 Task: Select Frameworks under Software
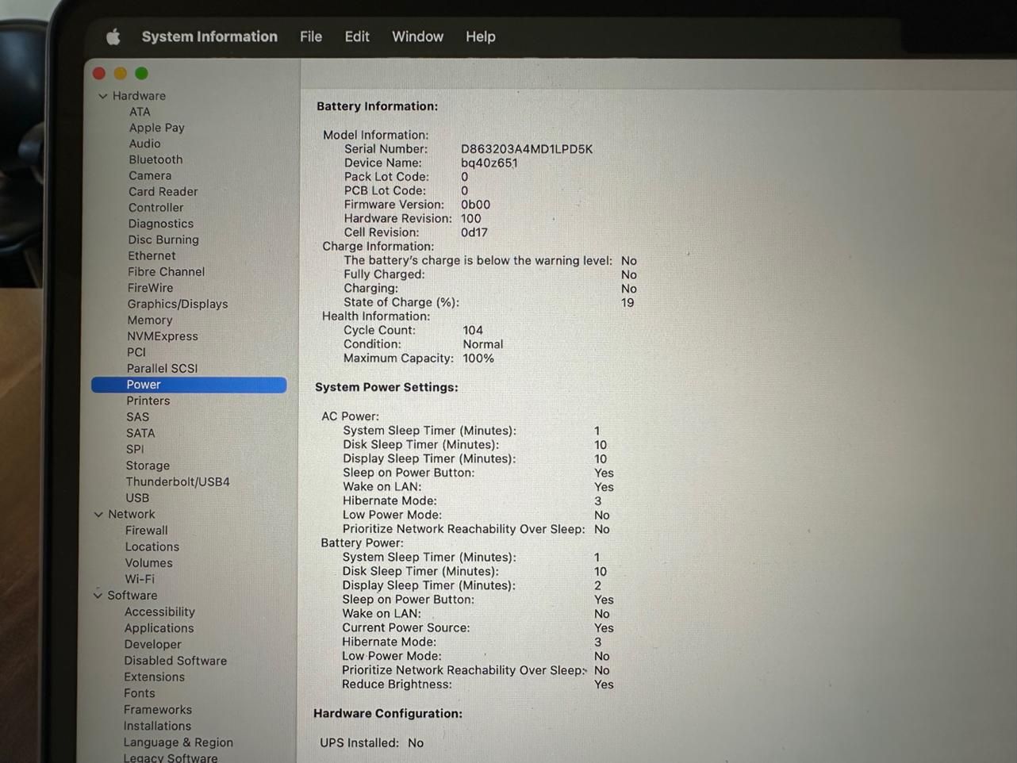tap(157, 710)
